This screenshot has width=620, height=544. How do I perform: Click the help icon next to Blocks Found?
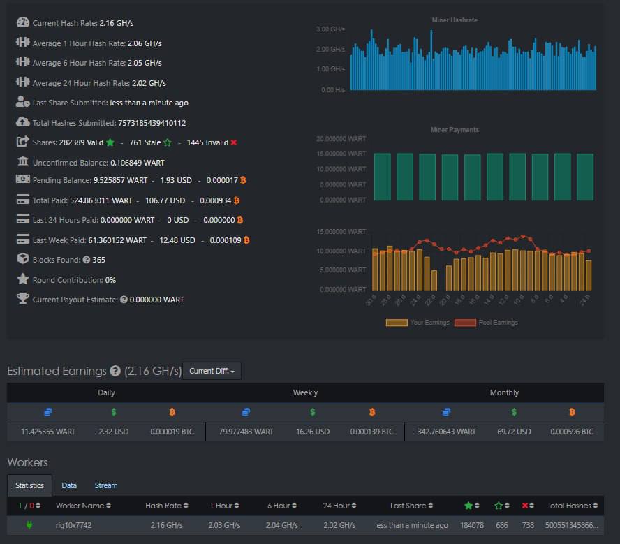point(87,260)
